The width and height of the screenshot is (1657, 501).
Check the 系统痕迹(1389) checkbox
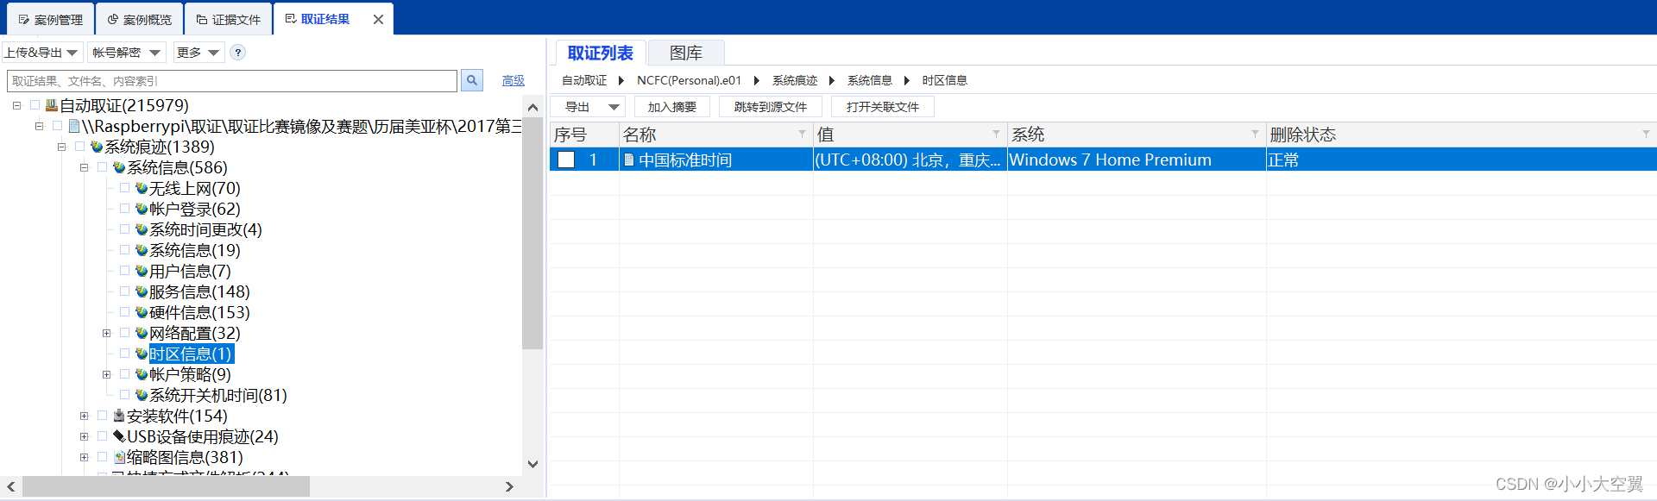click(x=80, y=147)
